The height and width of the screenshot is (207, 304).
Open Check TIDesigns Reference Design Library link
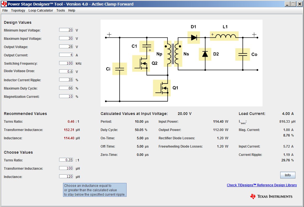point(262,185)
